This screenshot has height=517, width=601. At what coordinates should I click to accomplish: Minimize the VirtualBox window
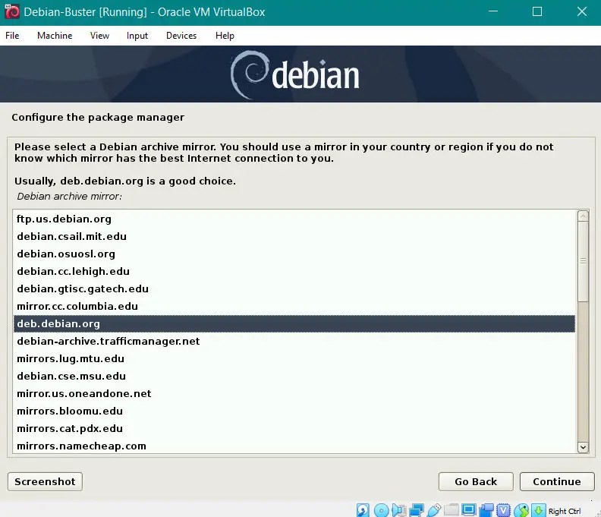tap(493, 11)
